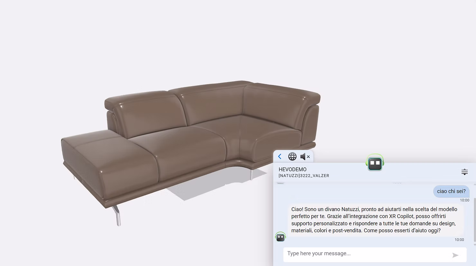Toggle the muted speaker icon
The width and height of the screenshot is (476, 266).
(x=305, y=156)
